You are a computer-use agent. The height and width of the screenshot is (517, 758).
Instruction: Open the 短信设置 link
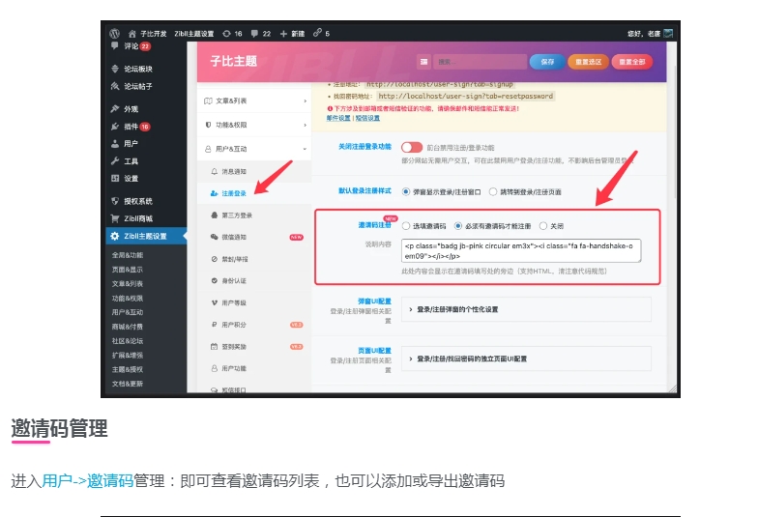367,118
